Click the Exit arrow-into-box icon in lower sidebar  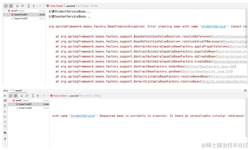5,127
